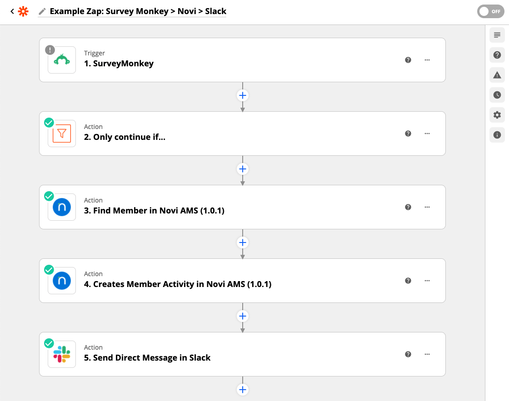Open three-dot menu for Find Member step

[427, 207]
